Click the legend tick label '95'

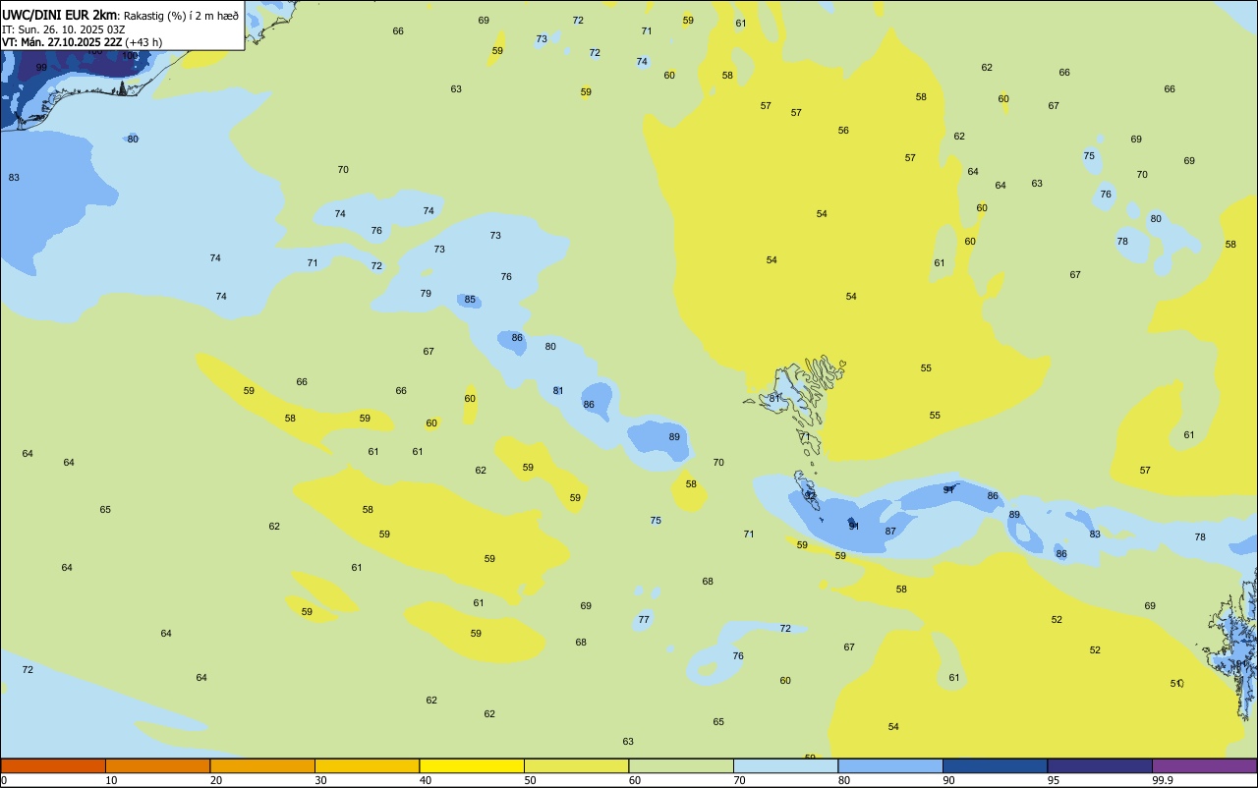click(x=1054, y=780)
